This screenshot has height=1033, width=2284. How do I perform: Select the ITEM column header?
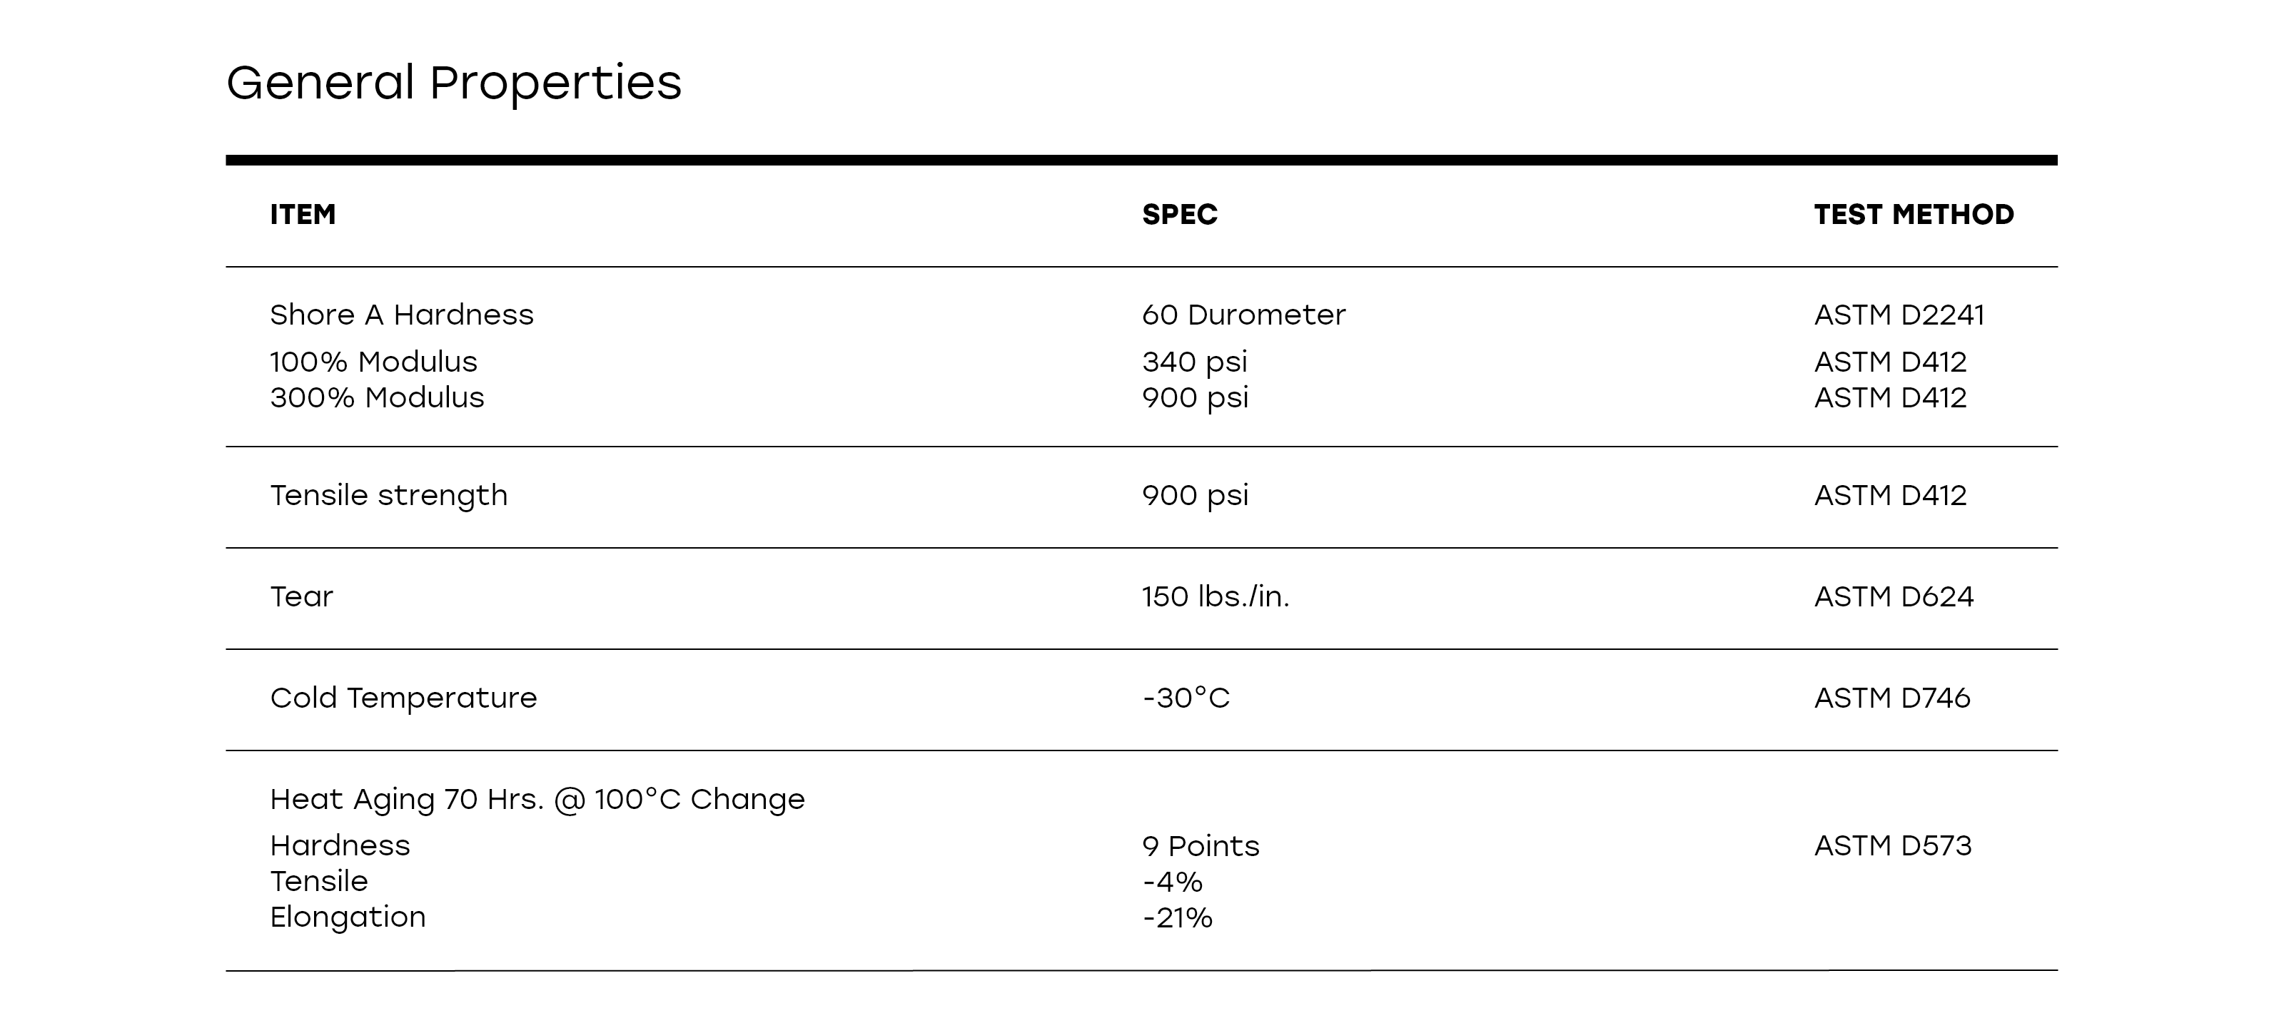coord(303,215)
